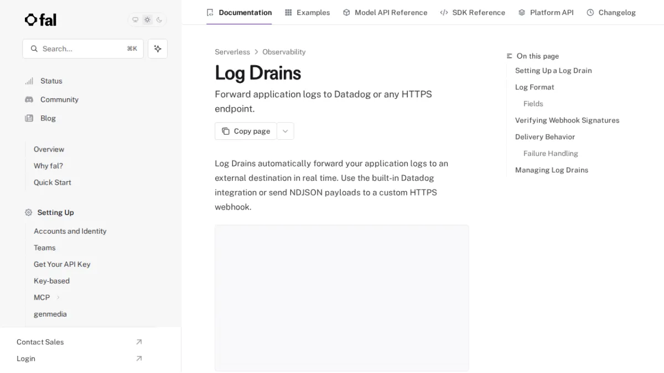This screenshot has height=373, width=664.
Task: Open the Changelog tab
Action: tap(611, 12)
